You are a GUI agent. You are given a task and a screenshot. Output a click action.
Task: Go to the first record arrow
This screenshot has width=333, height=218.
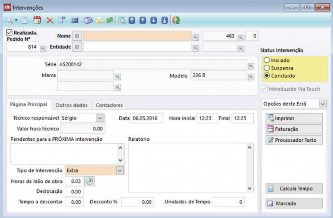coord(132,20)
